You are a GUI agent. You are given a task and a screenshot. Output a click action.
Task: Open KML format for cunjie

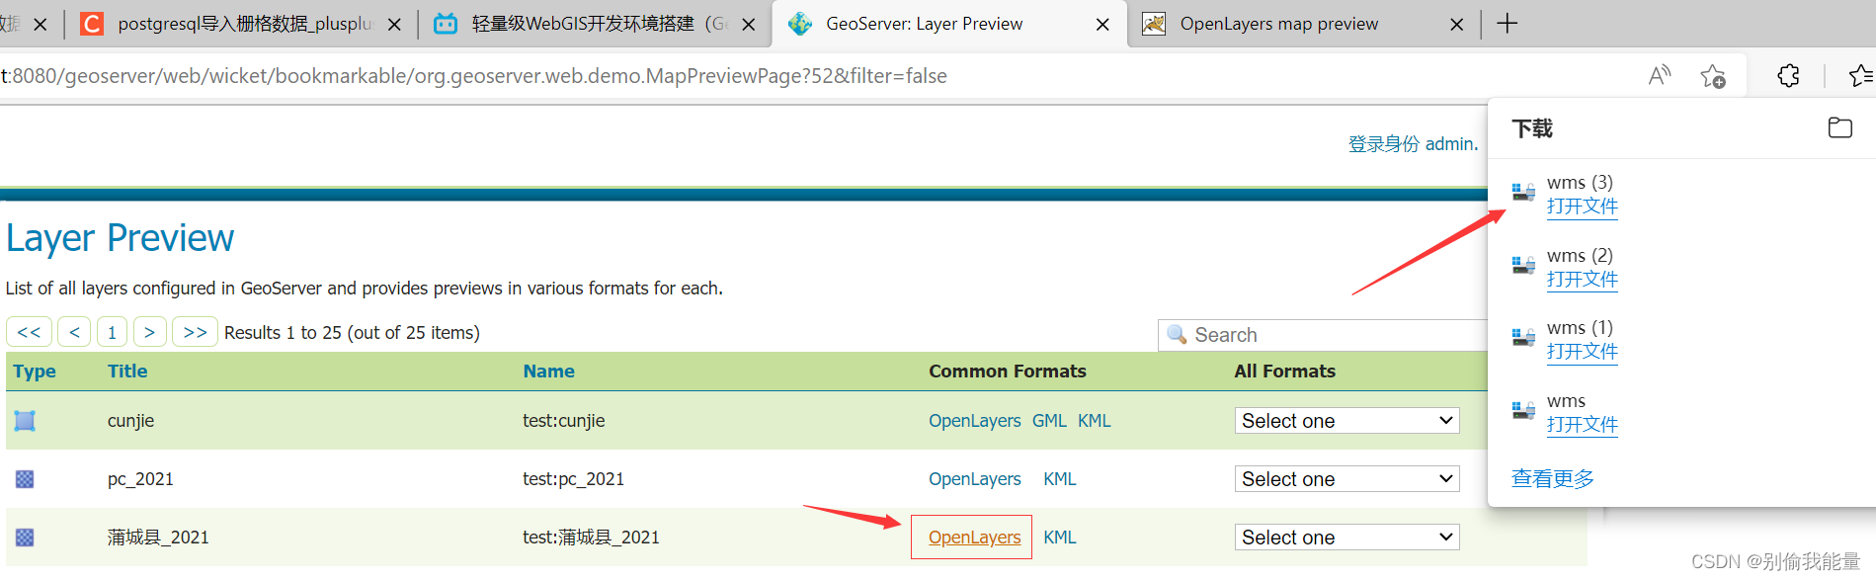point(1094,421)
